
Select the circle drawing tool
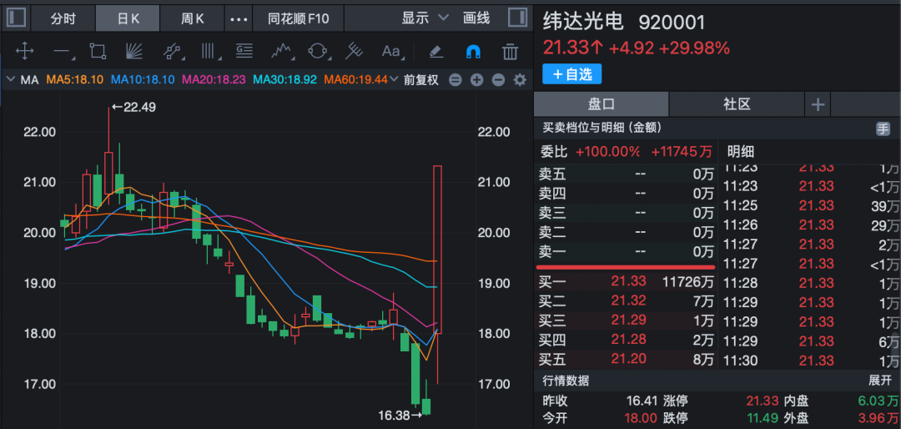(x=318, y=52)
